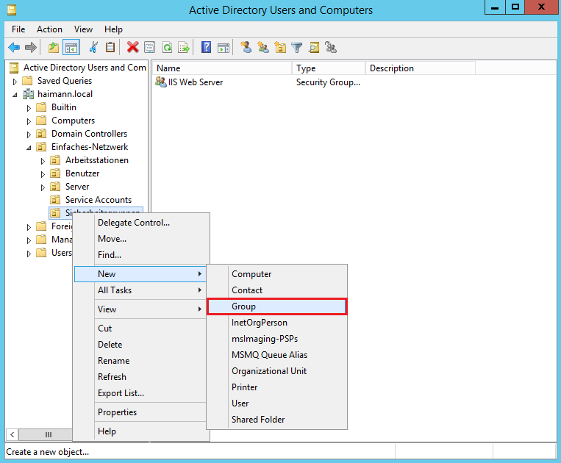This screenshot has width=561, height=463.
Task: Click the Saved Queries folder icon
Action: coord(27,81)
